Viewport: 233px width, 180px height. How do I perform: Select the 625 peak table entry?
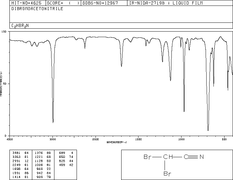(x=66, y=161)
